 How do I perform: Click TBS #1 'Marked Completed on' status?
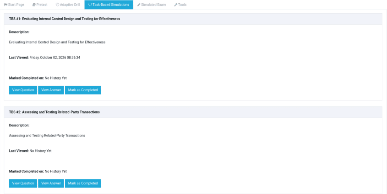(38, 78)
